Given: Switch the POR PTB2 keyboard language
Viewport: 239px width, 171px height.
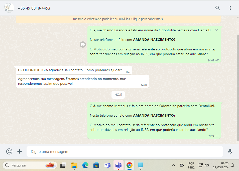Looking at the screenshot, I should tap(191, 165).
